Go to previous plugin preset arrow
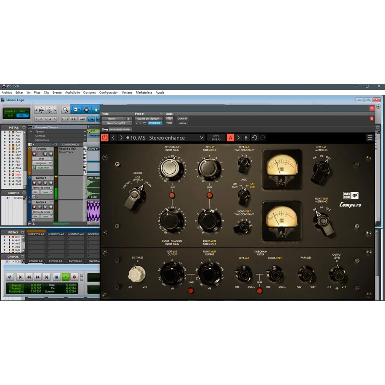 pos(113,138)
